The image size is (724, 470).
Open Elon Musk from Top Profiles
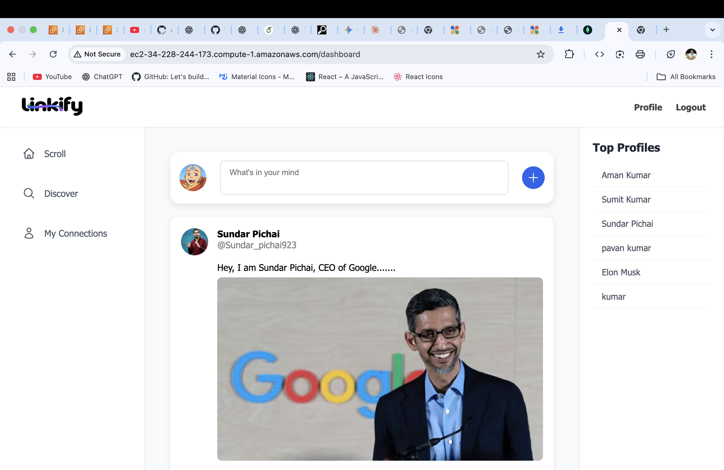(621, 273)
